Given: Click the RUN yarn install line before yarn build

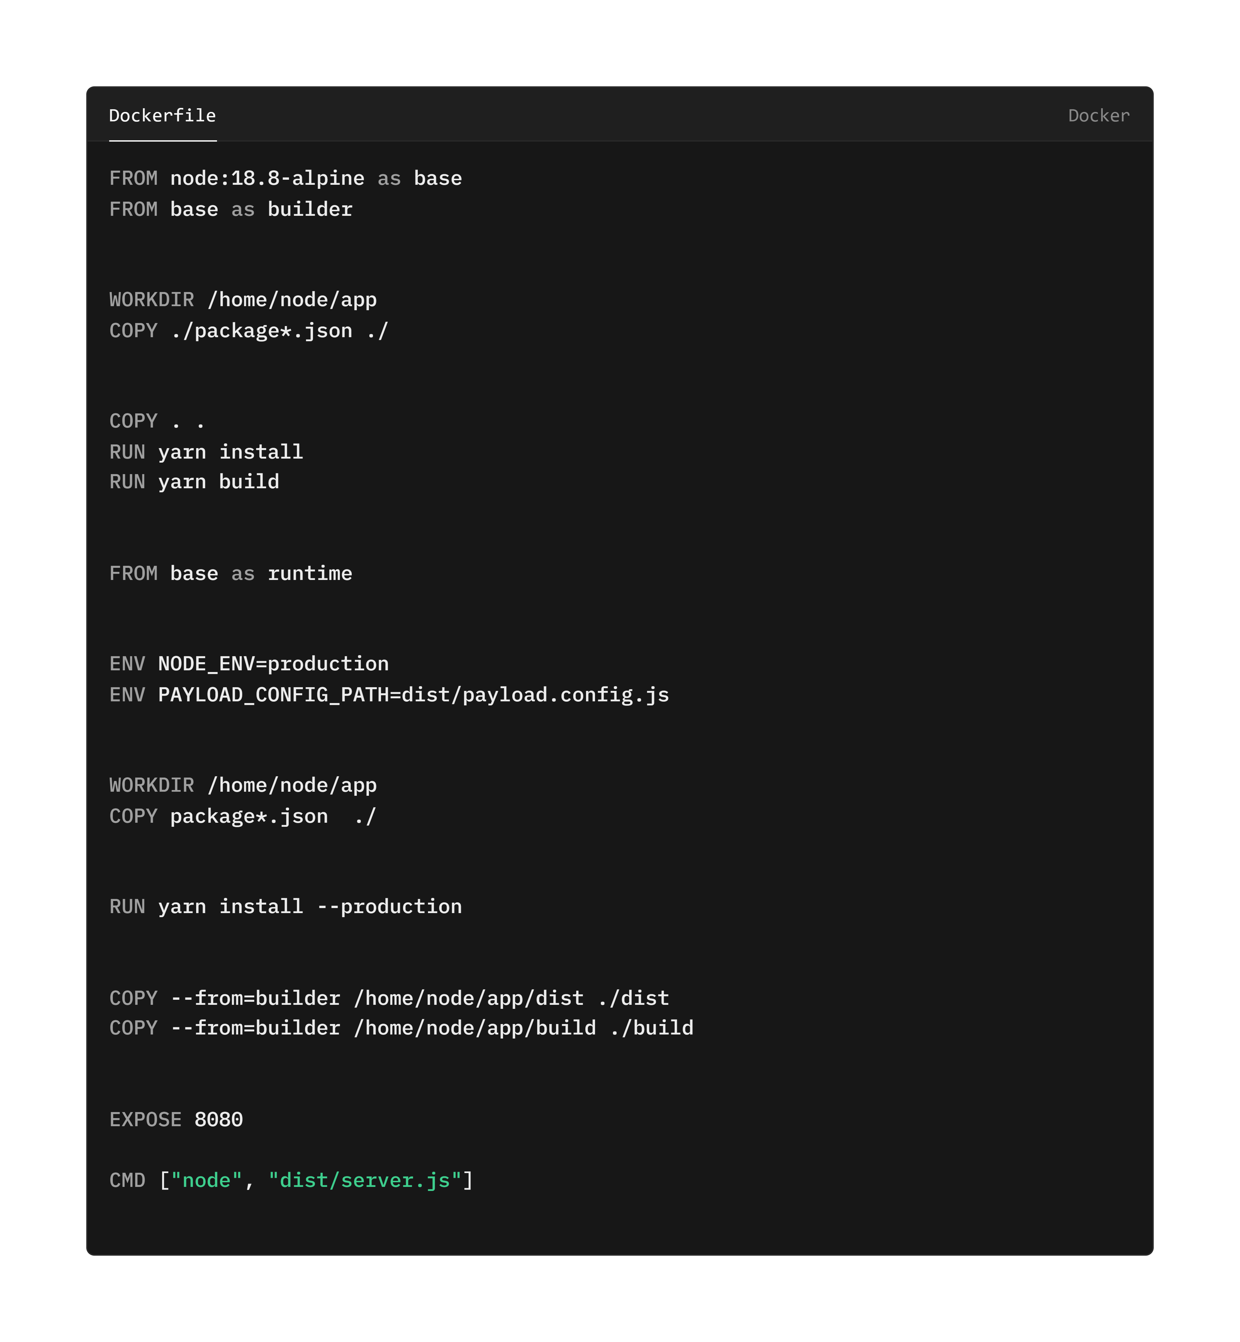Looking at the screenshot, I should tap(206, 452).
